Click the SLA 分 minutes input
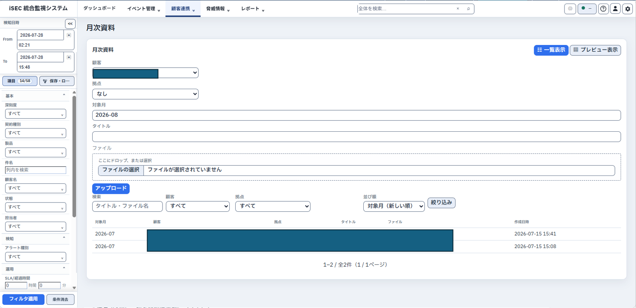Image resolution: width=636 pixels, height=308 pixels. 50,286
